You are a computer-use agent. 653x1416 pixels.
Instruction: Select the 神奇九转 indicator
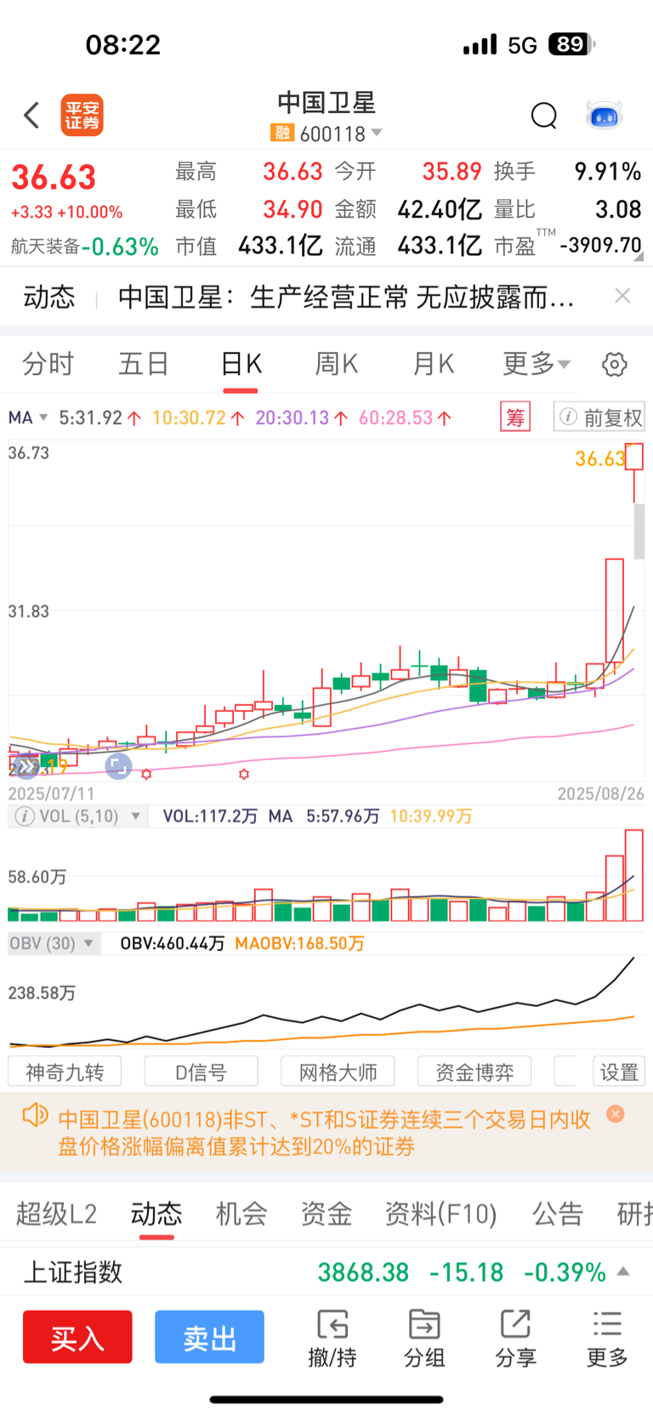65,1072
